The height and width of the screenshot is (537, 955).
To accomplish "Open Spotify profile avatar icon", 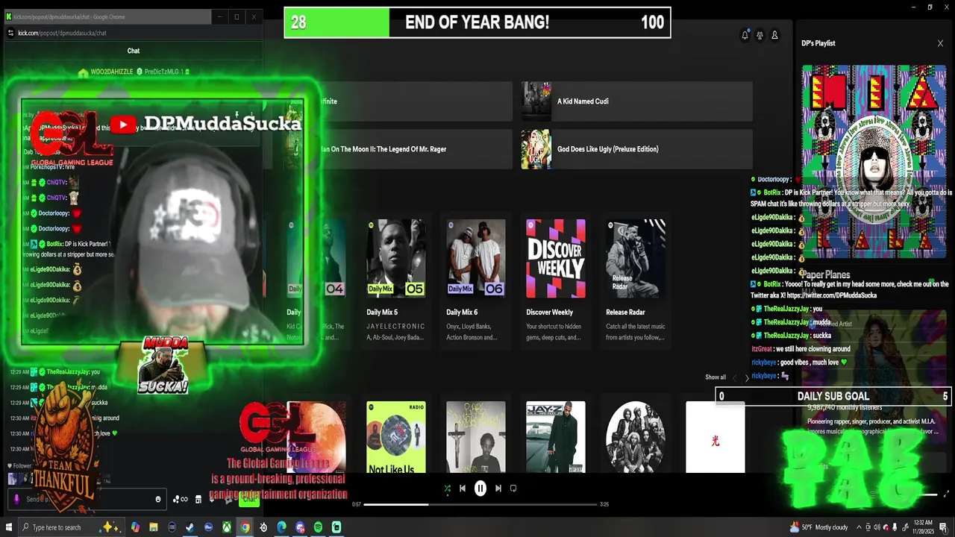I will point(774,35).
